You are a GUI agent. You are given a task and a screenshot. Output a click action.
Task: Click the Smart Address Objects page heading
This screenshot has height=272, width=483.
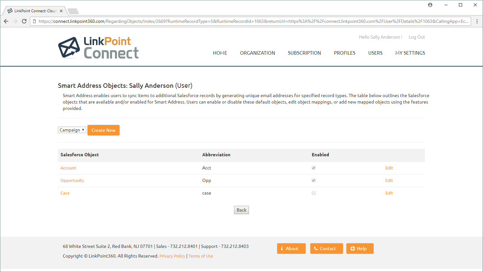coord(125,86)
